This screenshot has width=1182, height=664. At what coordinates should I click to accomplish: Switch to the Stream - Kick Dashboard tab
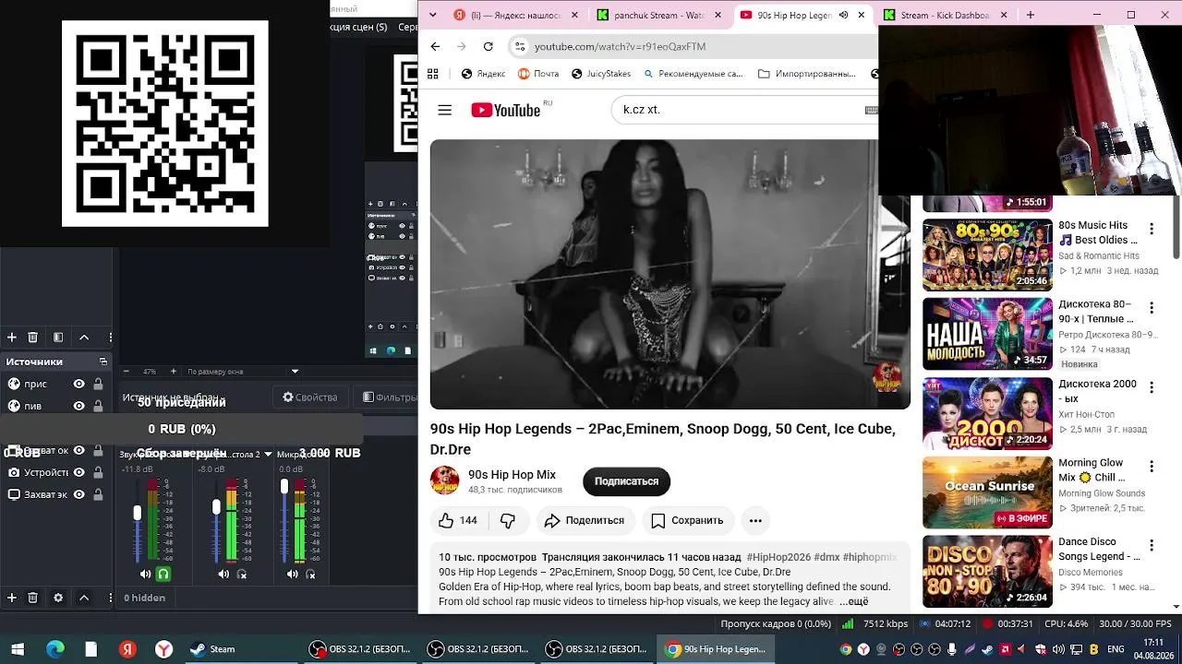pos(946,15)
